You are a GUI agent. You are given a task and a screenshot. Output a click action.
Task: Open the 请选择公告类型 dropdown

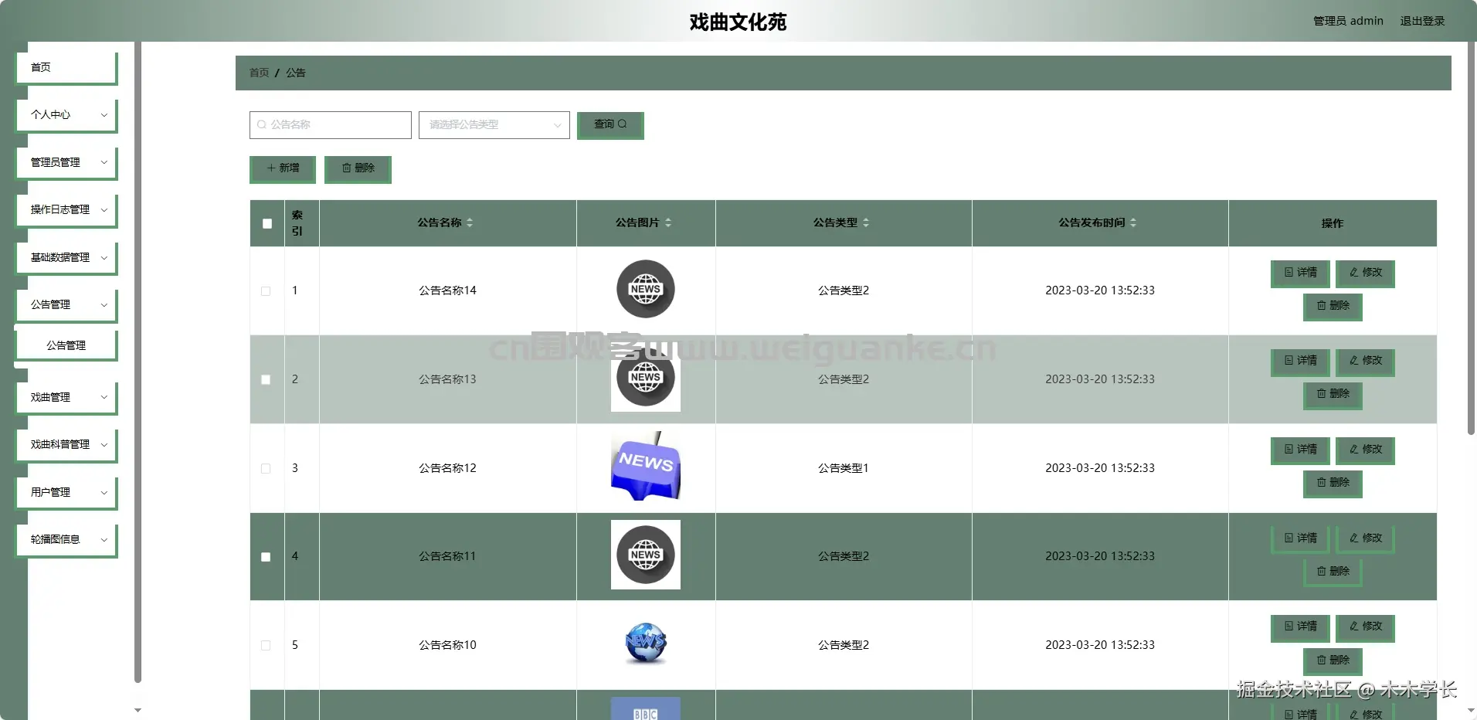coord(494,125)
